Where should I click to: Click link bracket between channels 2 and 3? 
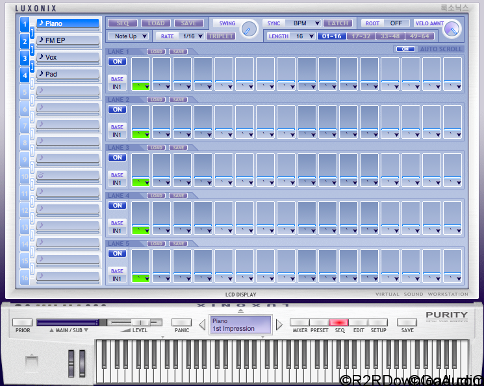[x=32, y=50]
